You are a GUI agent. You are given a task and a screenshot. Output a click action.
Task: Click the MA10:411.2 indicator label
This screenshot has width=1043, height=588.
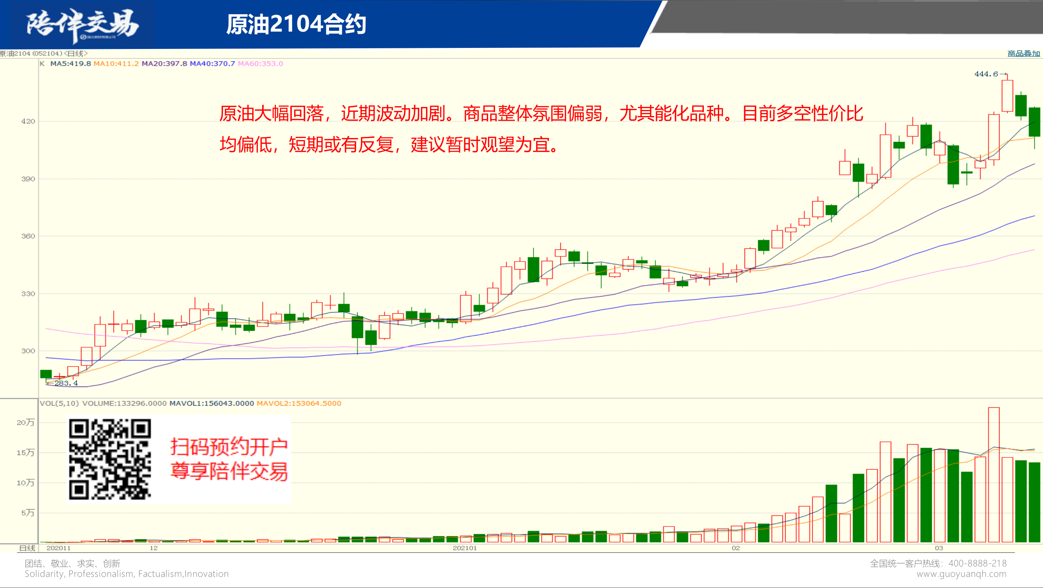point(116,64)
